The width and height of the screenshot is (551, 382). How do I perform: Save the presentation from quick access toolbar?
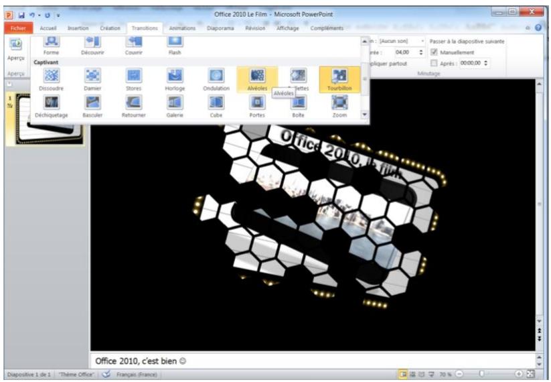pos(21,15)
